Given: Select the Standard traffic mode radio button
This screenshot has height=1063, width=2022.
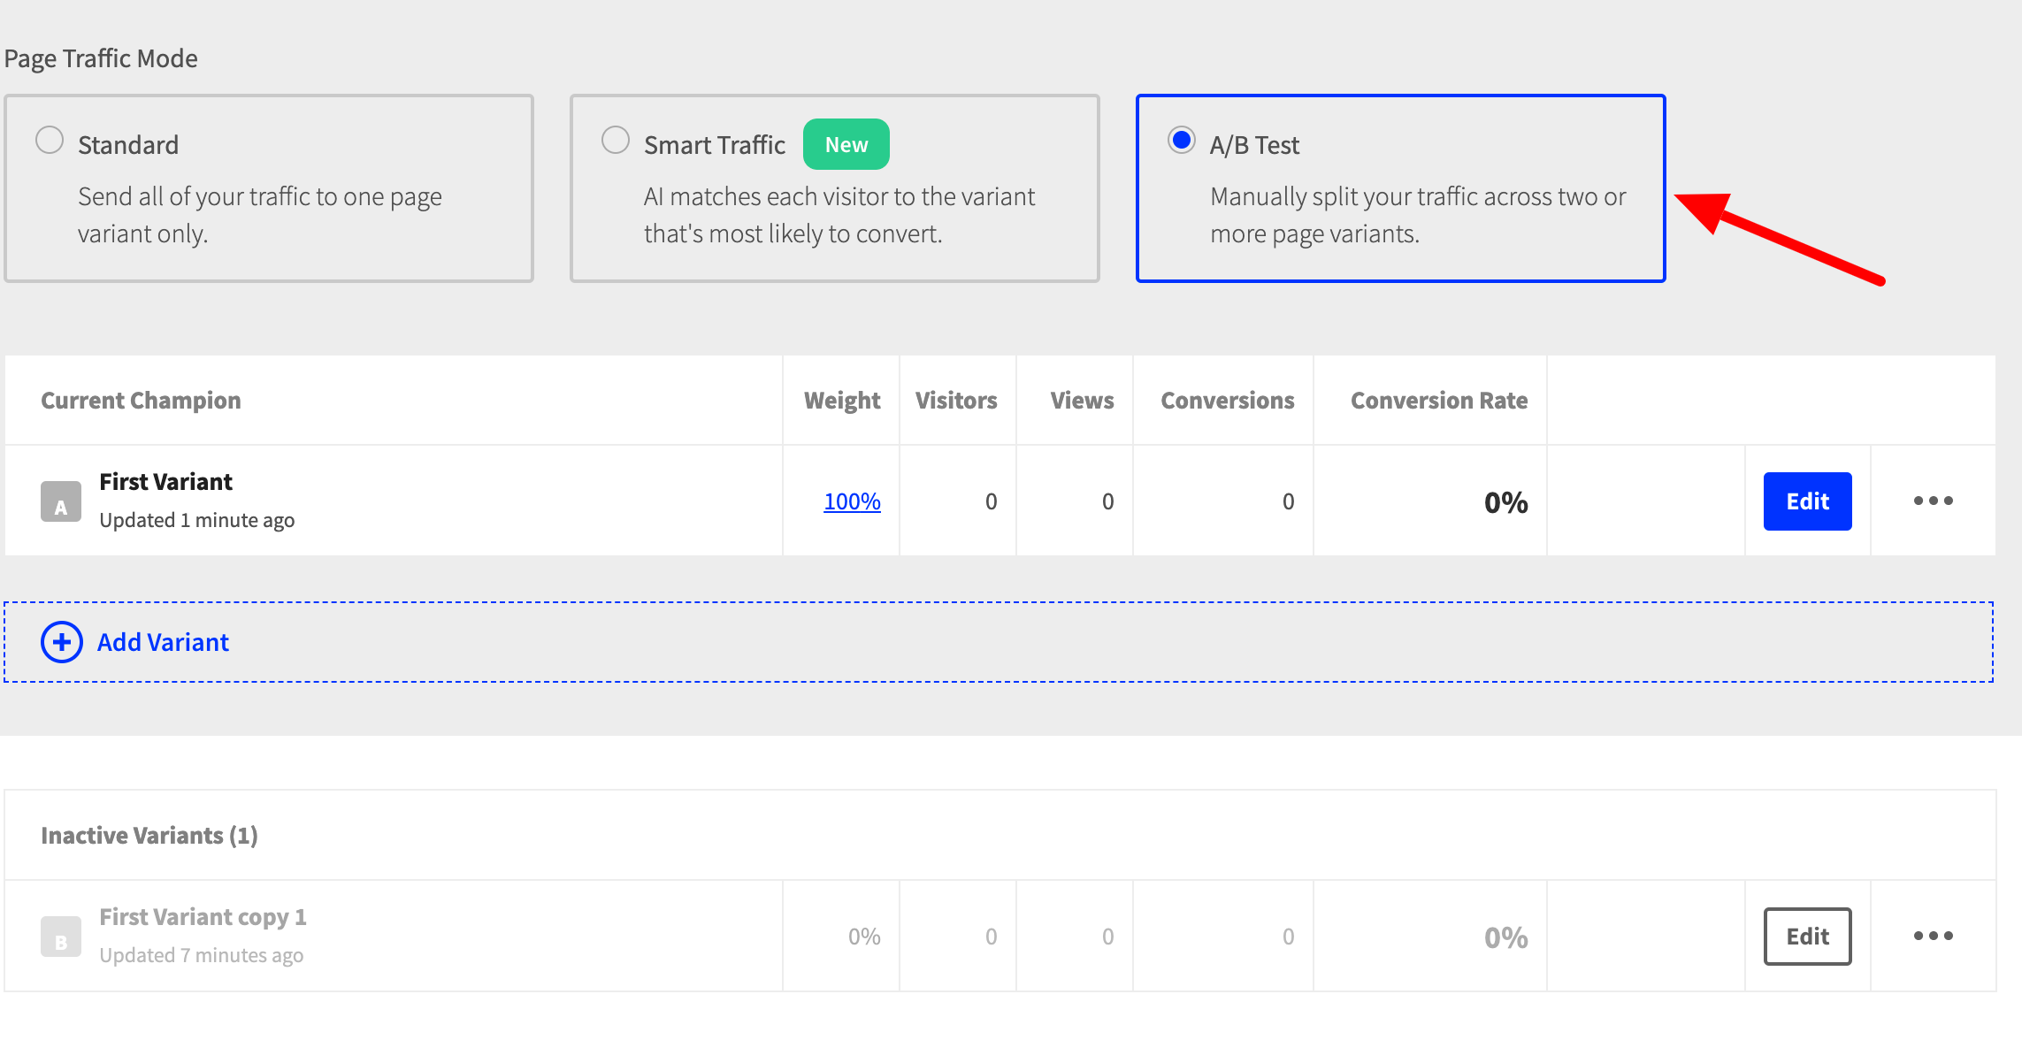Looking at the screenshot, I should coord(50,141).
